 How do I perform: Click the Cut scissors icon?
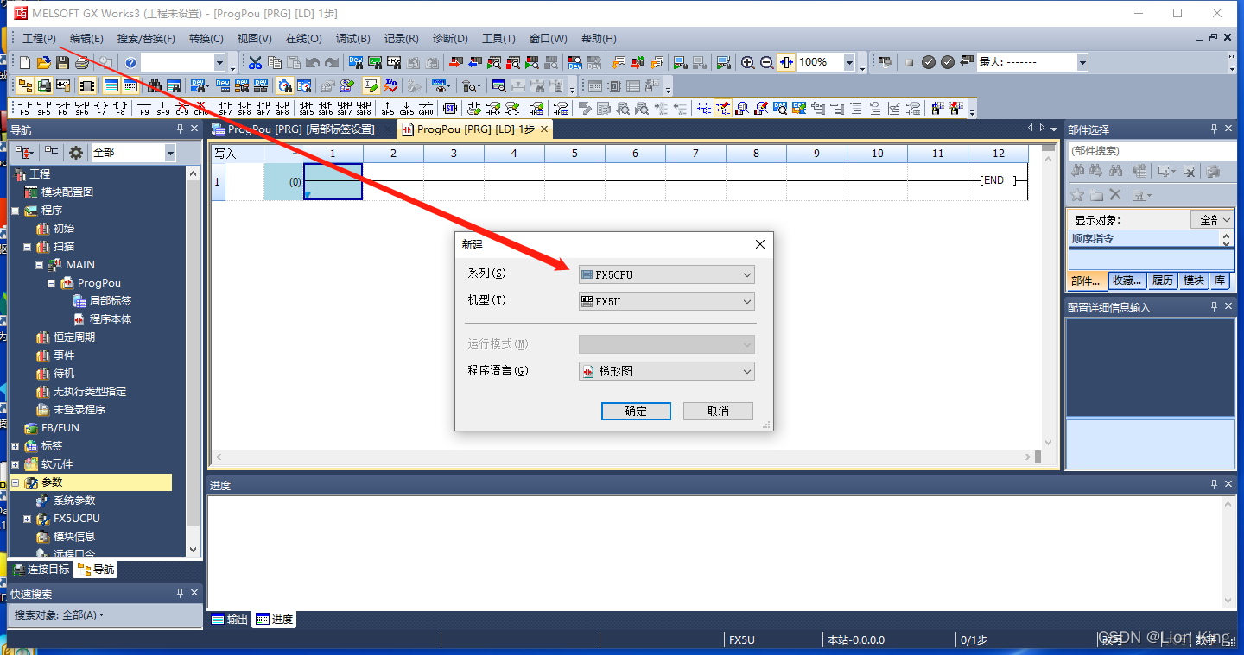[256, 62]
